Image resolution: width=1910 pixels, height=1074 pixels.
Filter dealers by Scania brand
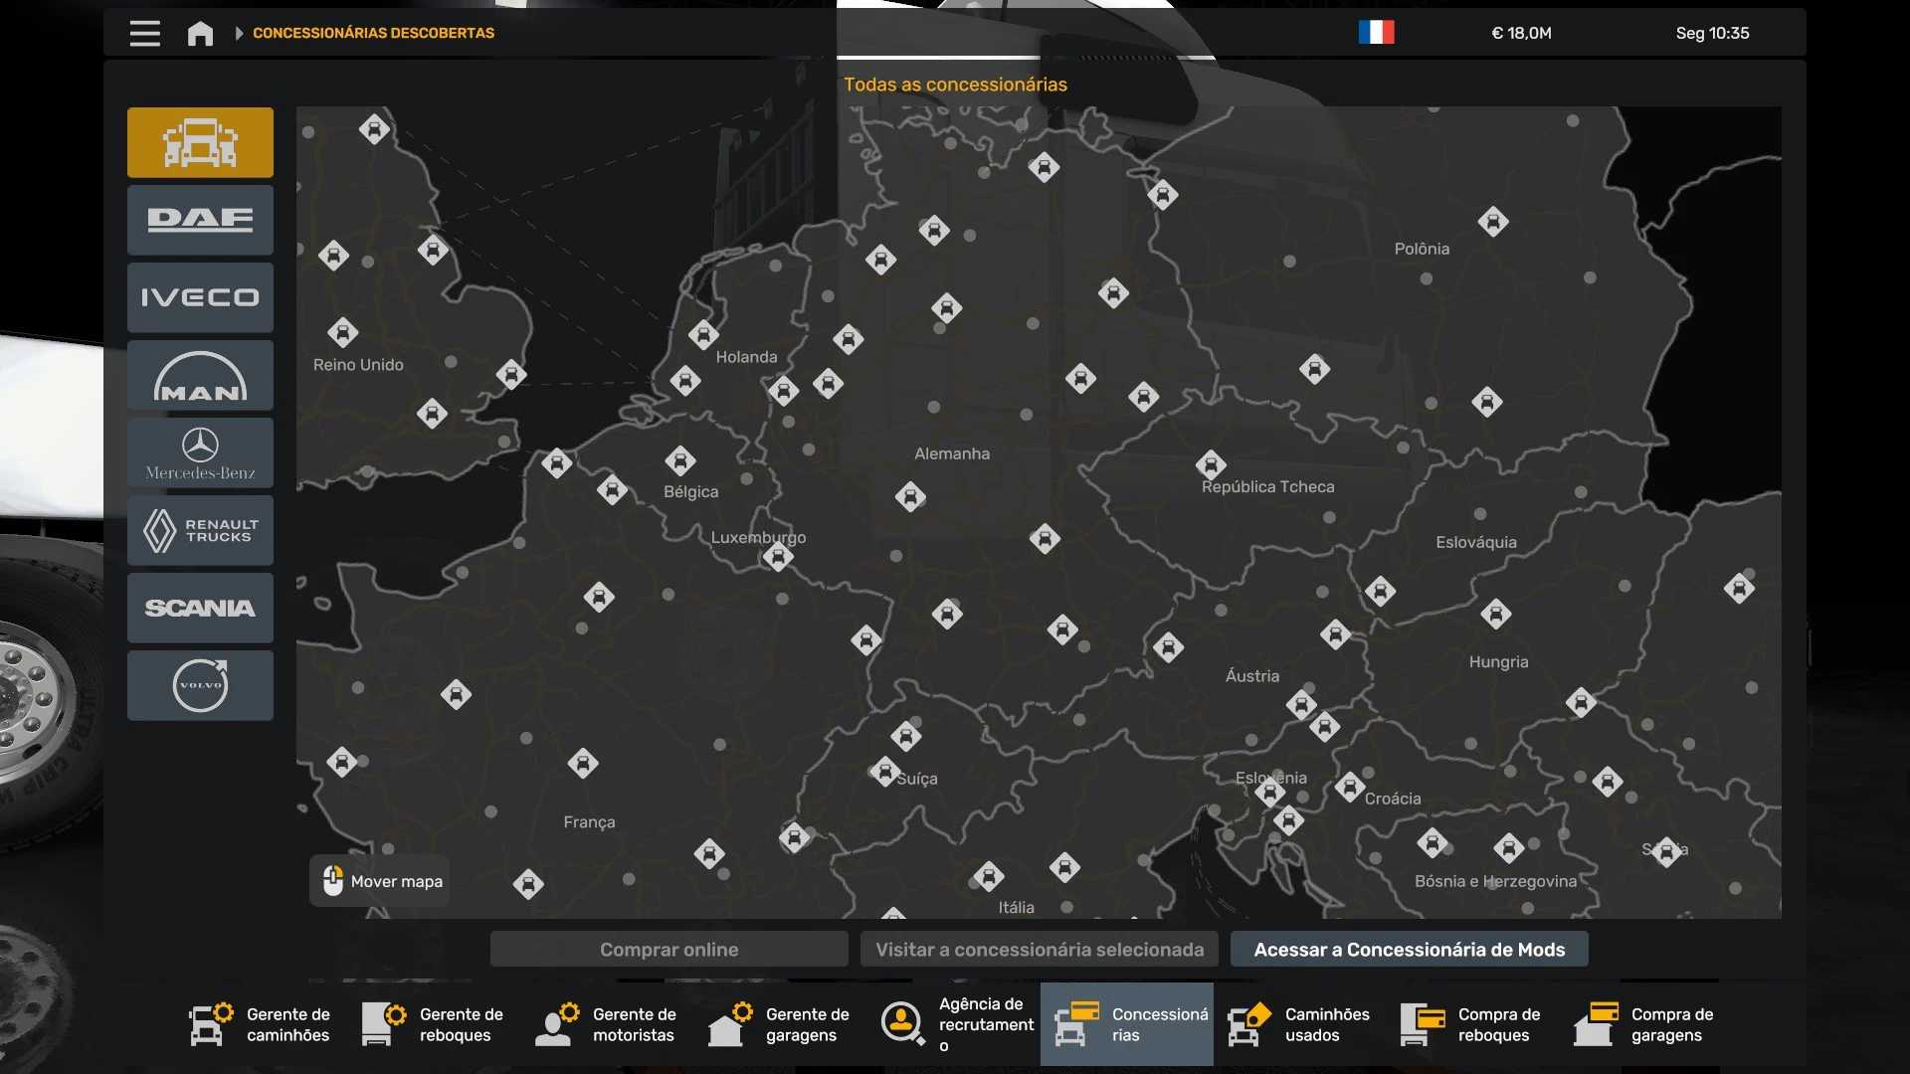click(200, 608)
